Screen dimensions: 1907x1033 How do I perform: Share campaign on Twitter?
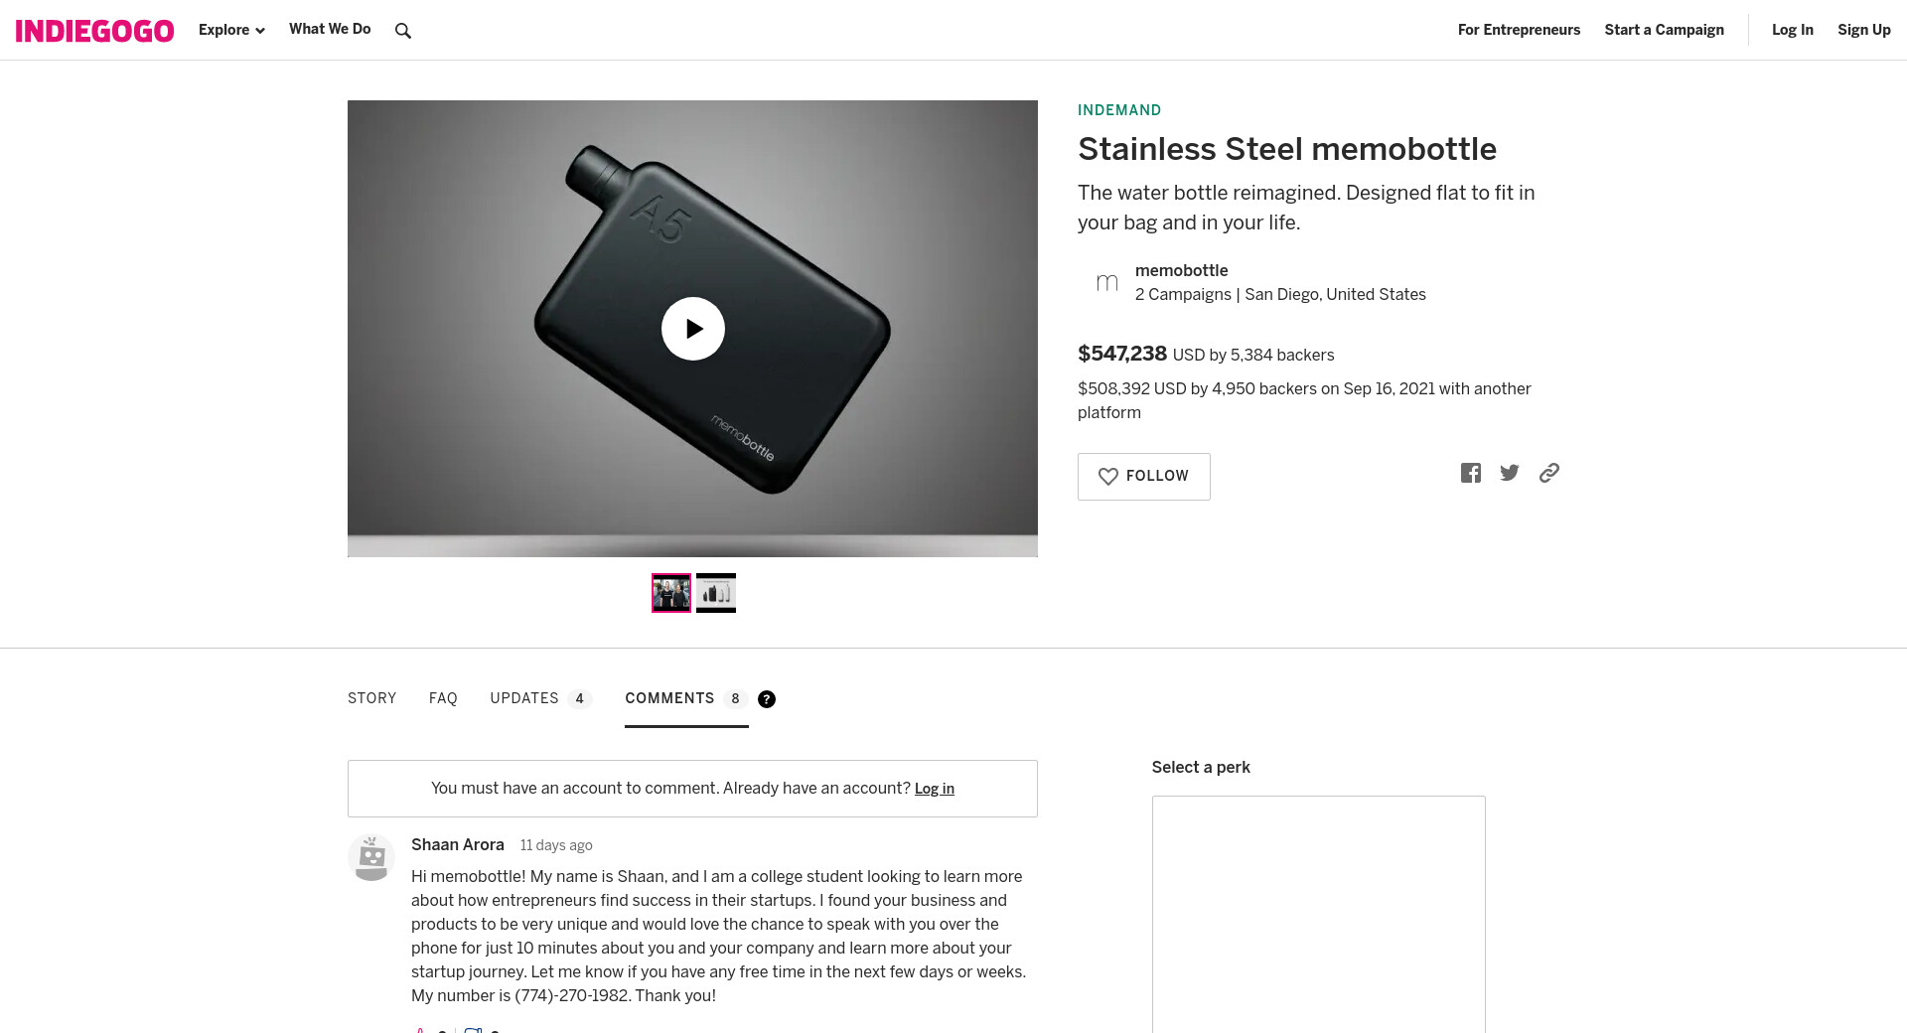click(x=1510, y=473)
